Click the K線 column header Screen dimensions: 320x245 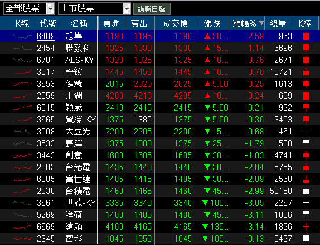coord(23,23)
